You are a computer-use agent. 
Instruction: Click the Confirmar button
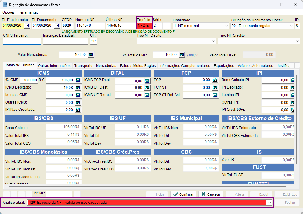click(x=183, y=194)
